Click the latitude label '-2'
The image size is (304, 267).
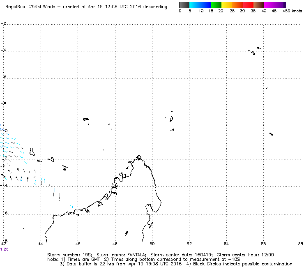(x=3, y=23)
